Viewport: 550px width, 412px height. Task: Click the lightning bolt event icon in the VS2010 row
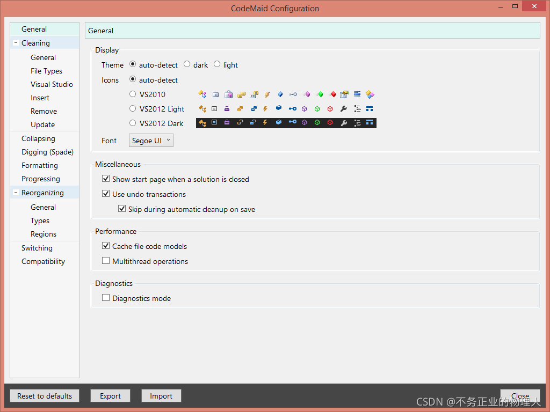tap(267, 94)
